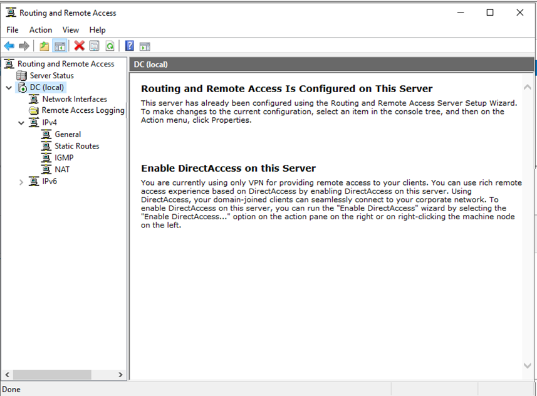Click the IPv4 node icon

pos(34,122)
